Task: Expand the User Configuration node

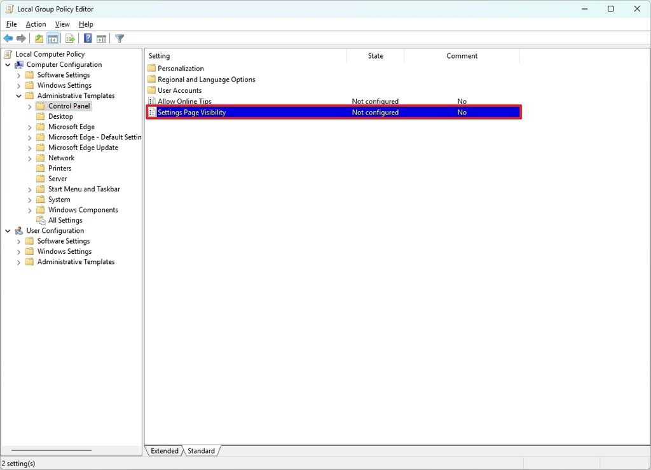Action: tap(8, 230)
